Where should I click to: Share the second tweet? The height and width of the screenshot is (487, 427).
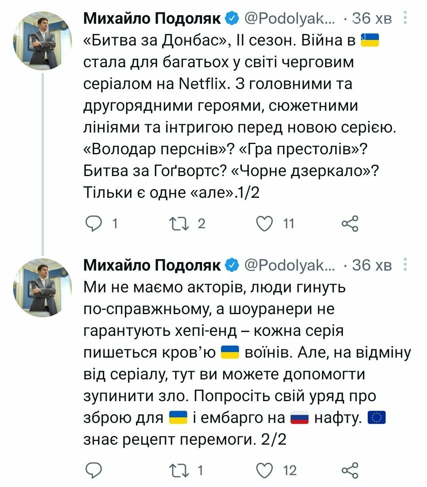coord(350,470)
